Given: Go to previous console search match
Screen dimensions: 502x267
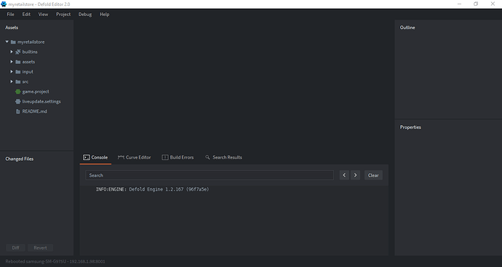Looking at the screenshot, I should pos(344,175).
